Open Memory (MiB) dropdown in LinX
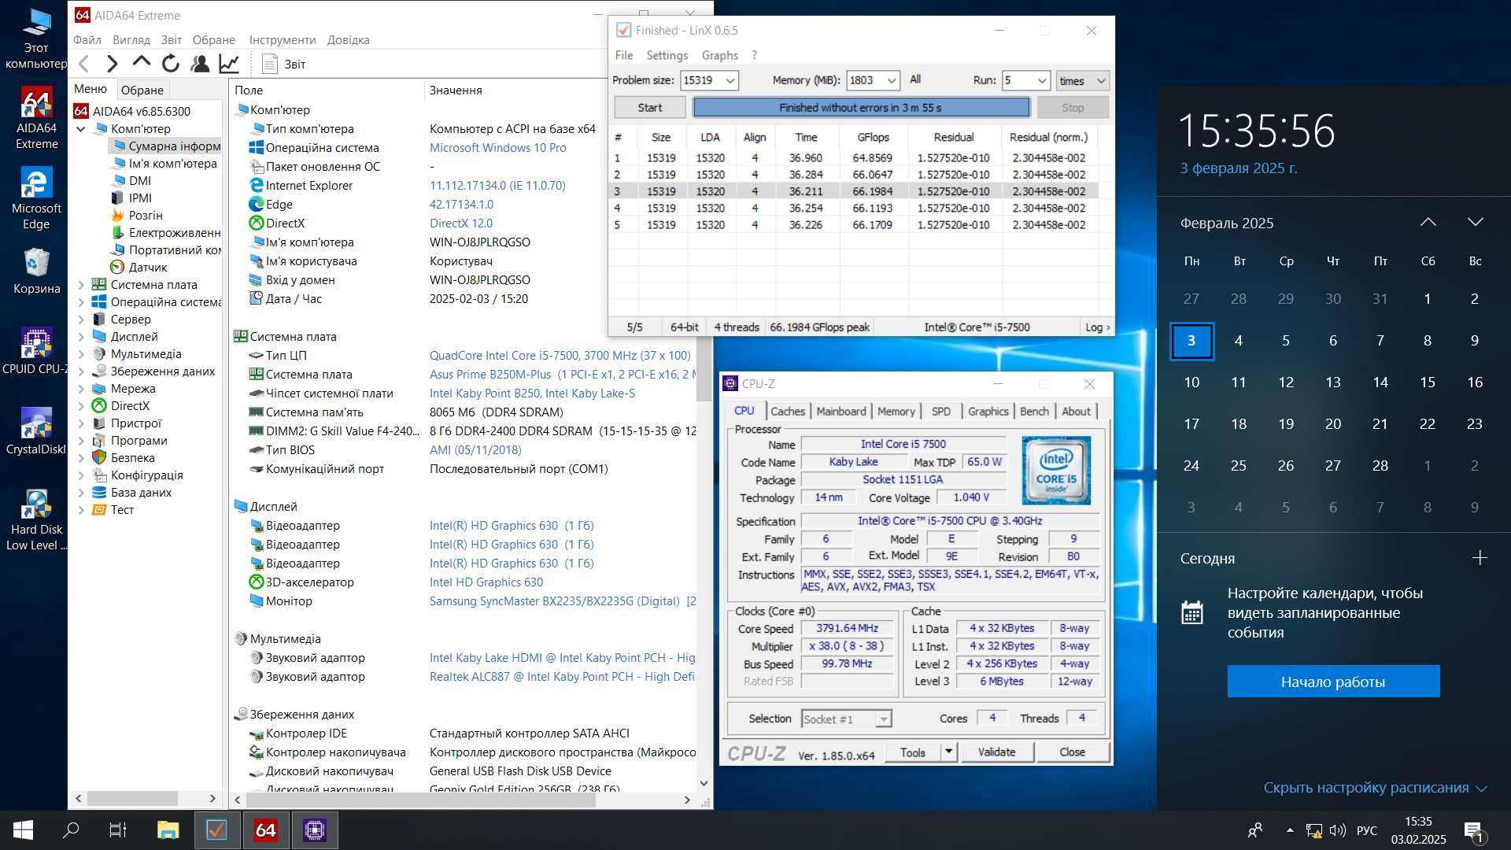 [x=891, y=80]
